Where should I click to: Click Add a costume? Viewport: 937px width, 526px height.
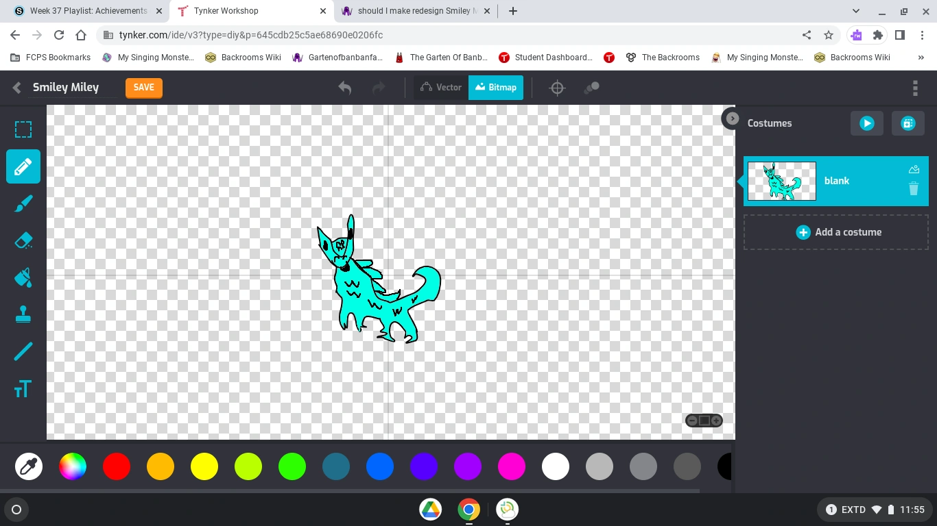[838, 232]
